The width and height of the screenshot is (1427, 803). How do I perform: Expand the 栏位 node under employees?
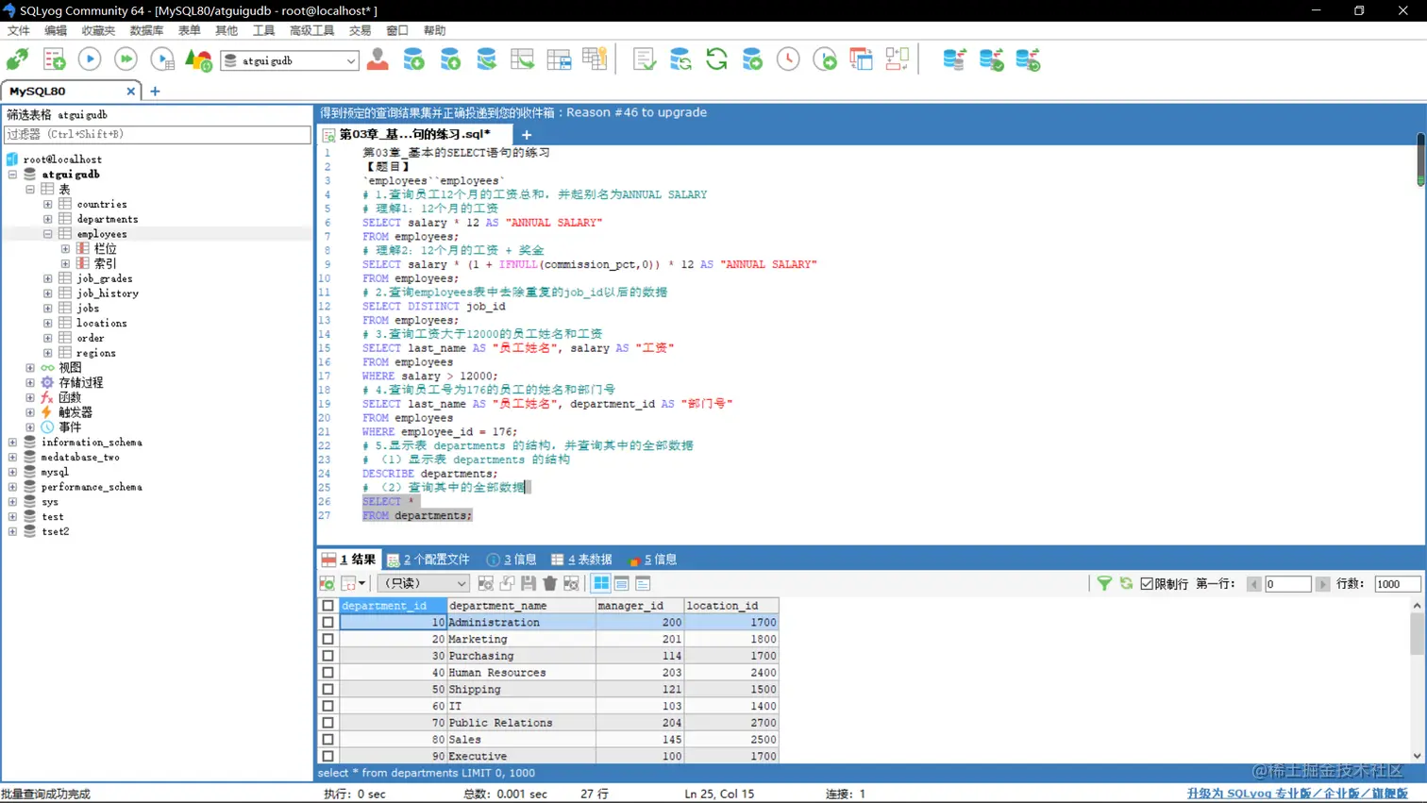pyautogui.click(x=66, y=249)
